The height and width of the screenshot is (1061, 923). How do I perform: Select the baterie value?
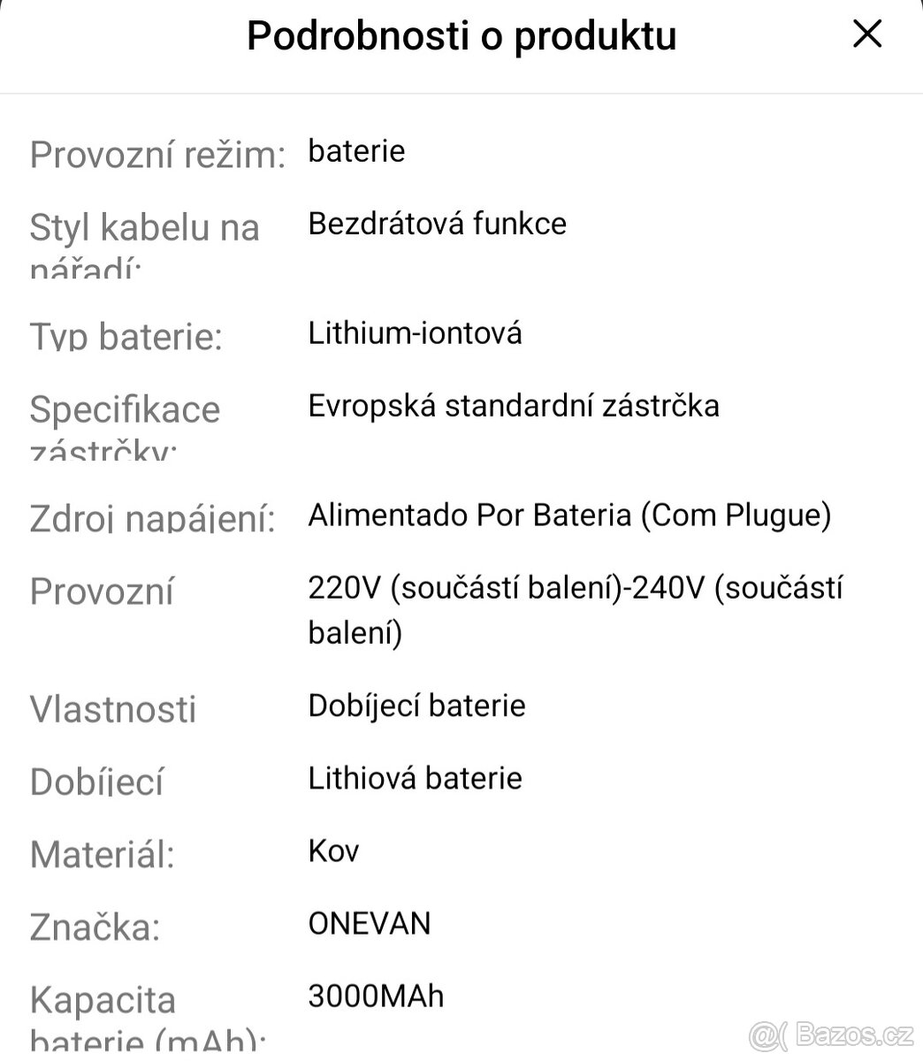pyautogui.click(x=355, y=151)
